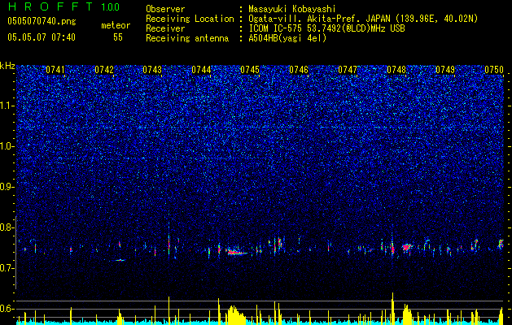Click the date stamp 05.05.07 07:40
512x325 pixels.
(x=42, y=37)
